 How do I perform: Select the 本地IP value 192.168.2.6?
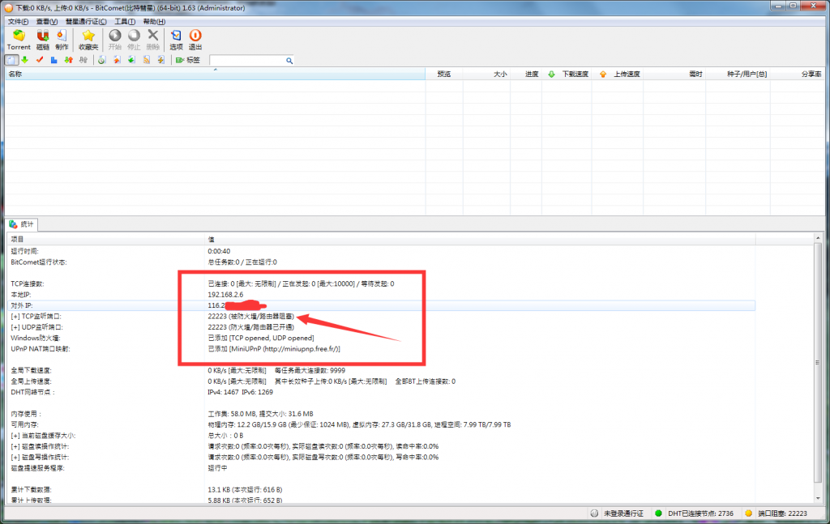(225, 295)
